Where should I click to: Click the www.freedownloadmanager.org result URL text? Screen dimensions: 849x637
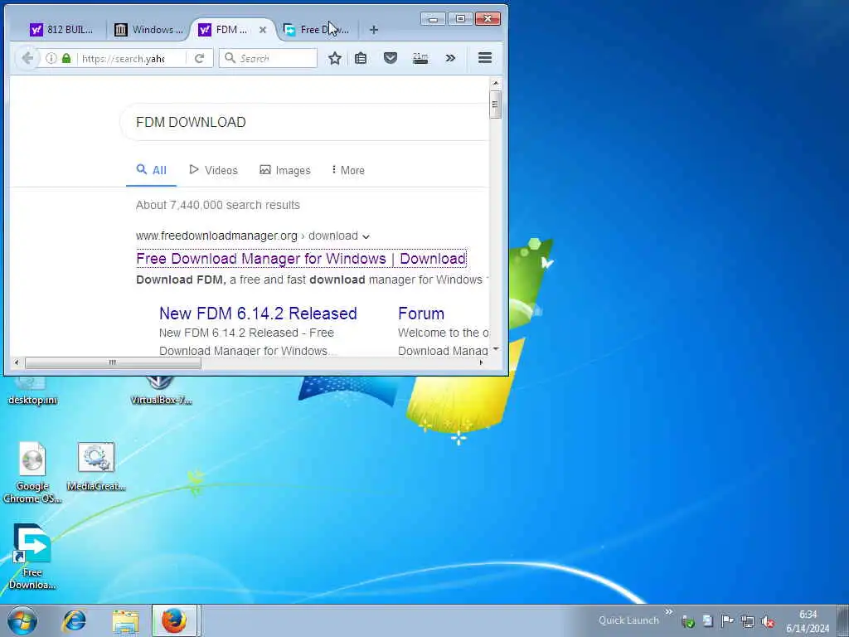tap(216, 236)
